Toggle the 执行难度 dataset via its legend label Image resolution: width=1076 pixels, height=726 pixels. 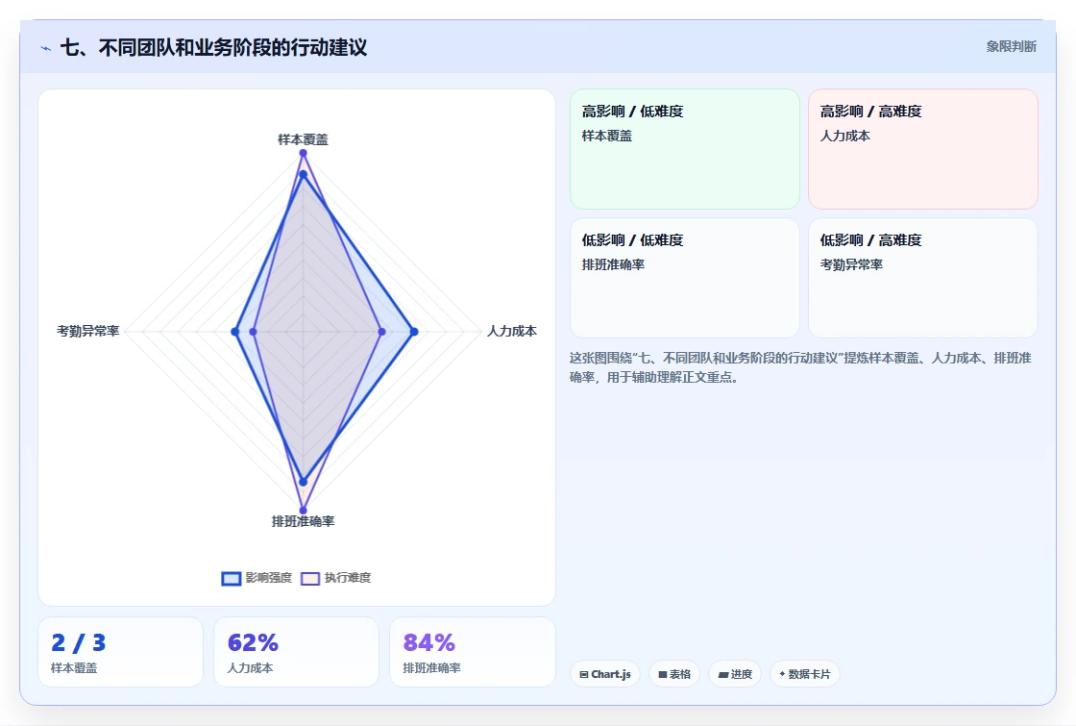(348, 578)
